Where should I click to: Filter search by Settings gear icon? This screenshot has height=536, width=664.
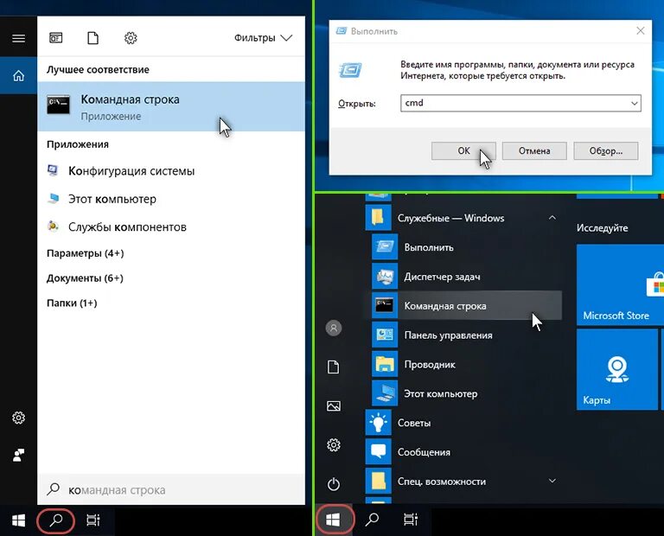pos(131,38)
